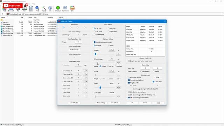Check Disable and Lock Turbo Power Limits

point(129,61)
